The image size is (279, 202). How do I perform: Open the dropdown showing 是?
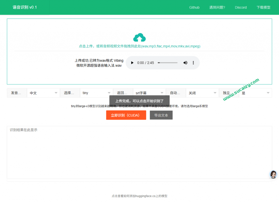point(255,93)
